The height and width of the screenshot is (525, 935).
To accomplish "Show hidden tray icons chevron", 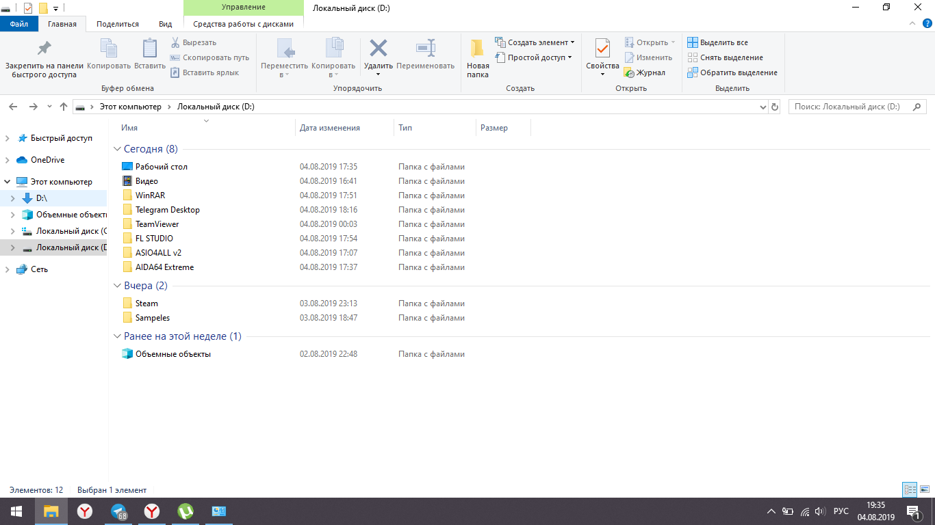I will coord(771,511).
